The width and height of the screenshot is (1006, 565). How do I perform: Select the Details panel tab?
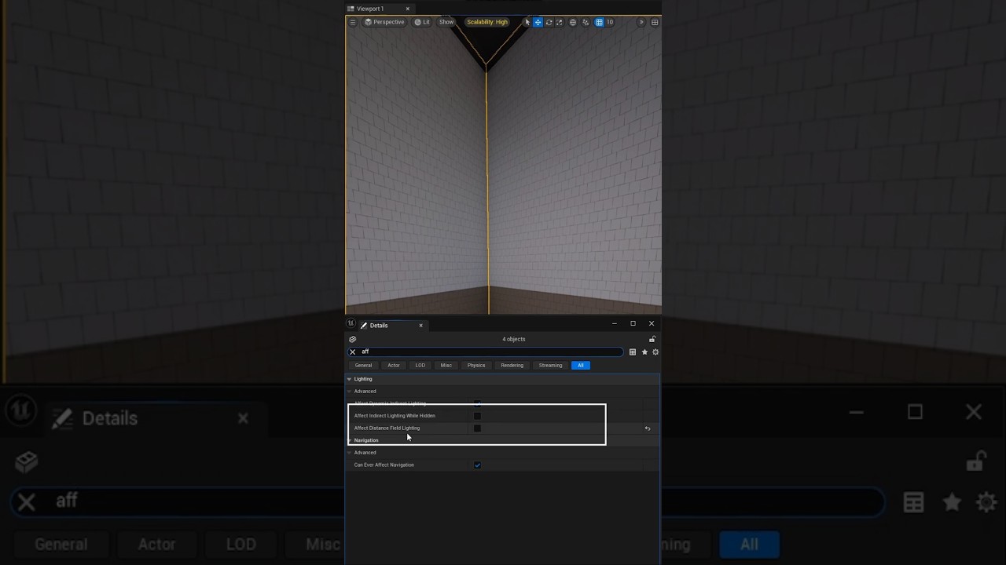[379, 325]
